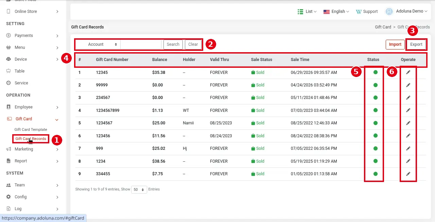Click edit pencil for card 1234
The width and height of the screenshot is (435, 222).
[408, 161]
